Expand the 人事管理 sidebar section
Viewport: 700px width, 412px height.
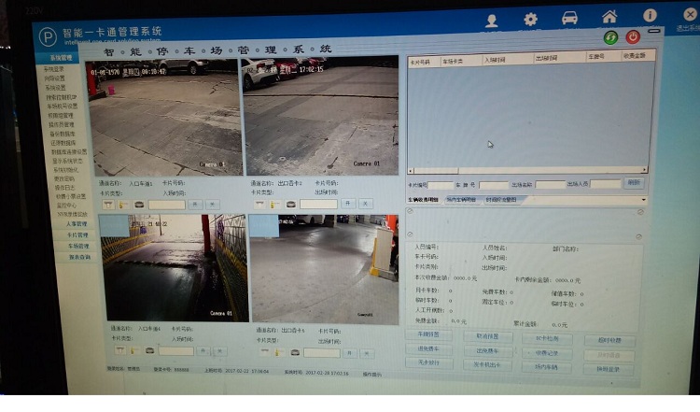pos(77,224)
